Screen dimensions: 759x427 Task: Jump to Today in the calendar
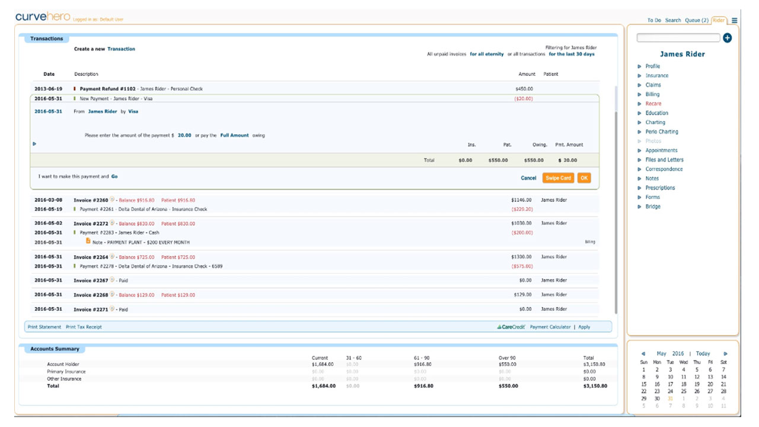point(703,353)
